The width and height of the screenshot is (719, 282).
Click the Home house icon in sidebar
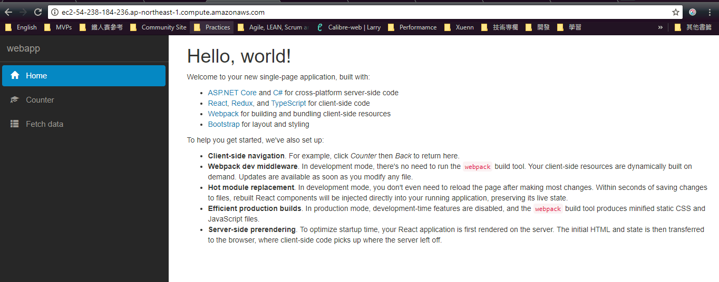click(x=15, y=76)
